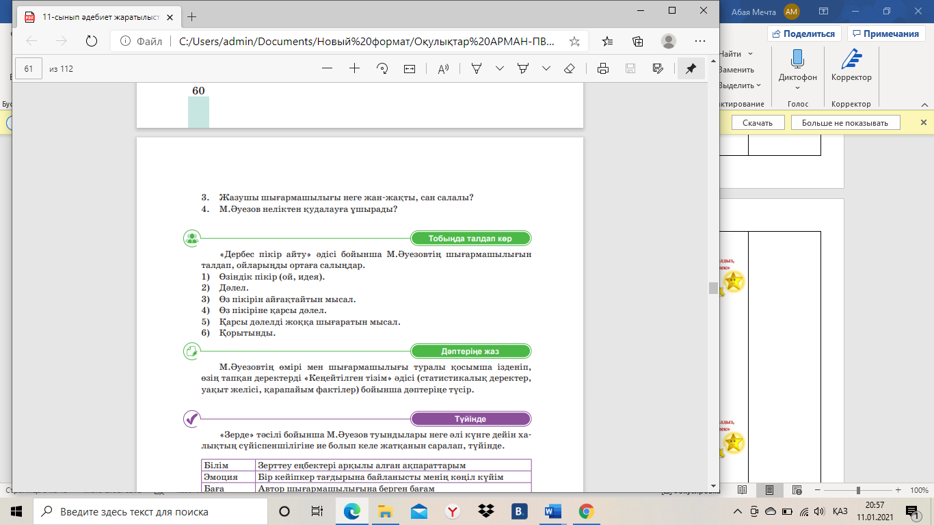This screenshot has width=934, height=525.
Task: Zoom out Word with the minus button
Action: 818,490
